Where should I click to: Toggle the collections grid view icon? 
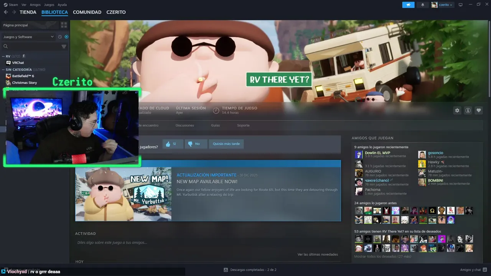pyautogui.click(x=64, y=25)
